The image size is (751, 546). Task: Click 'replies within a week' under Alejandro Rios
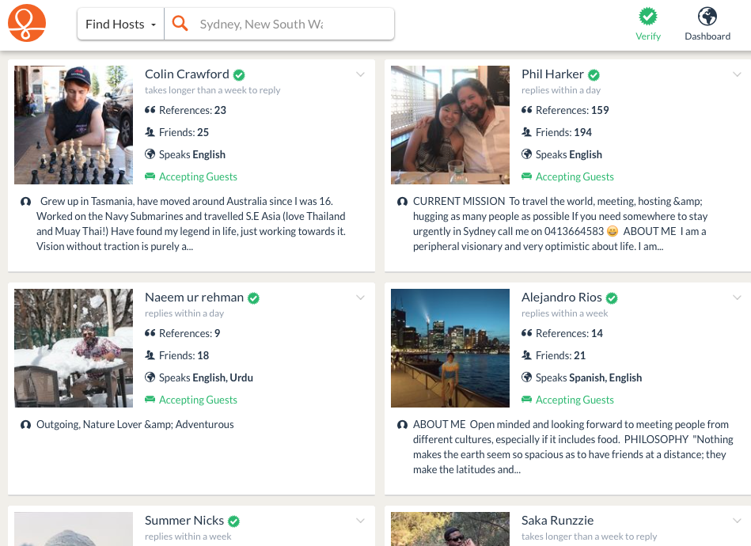click(x=564, y=313)
